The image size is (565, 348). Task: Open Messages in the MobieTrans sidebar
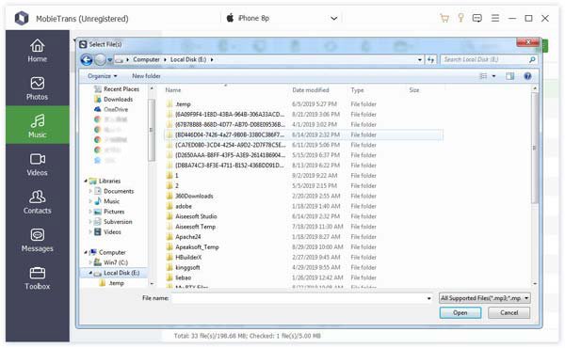(37, 240)
